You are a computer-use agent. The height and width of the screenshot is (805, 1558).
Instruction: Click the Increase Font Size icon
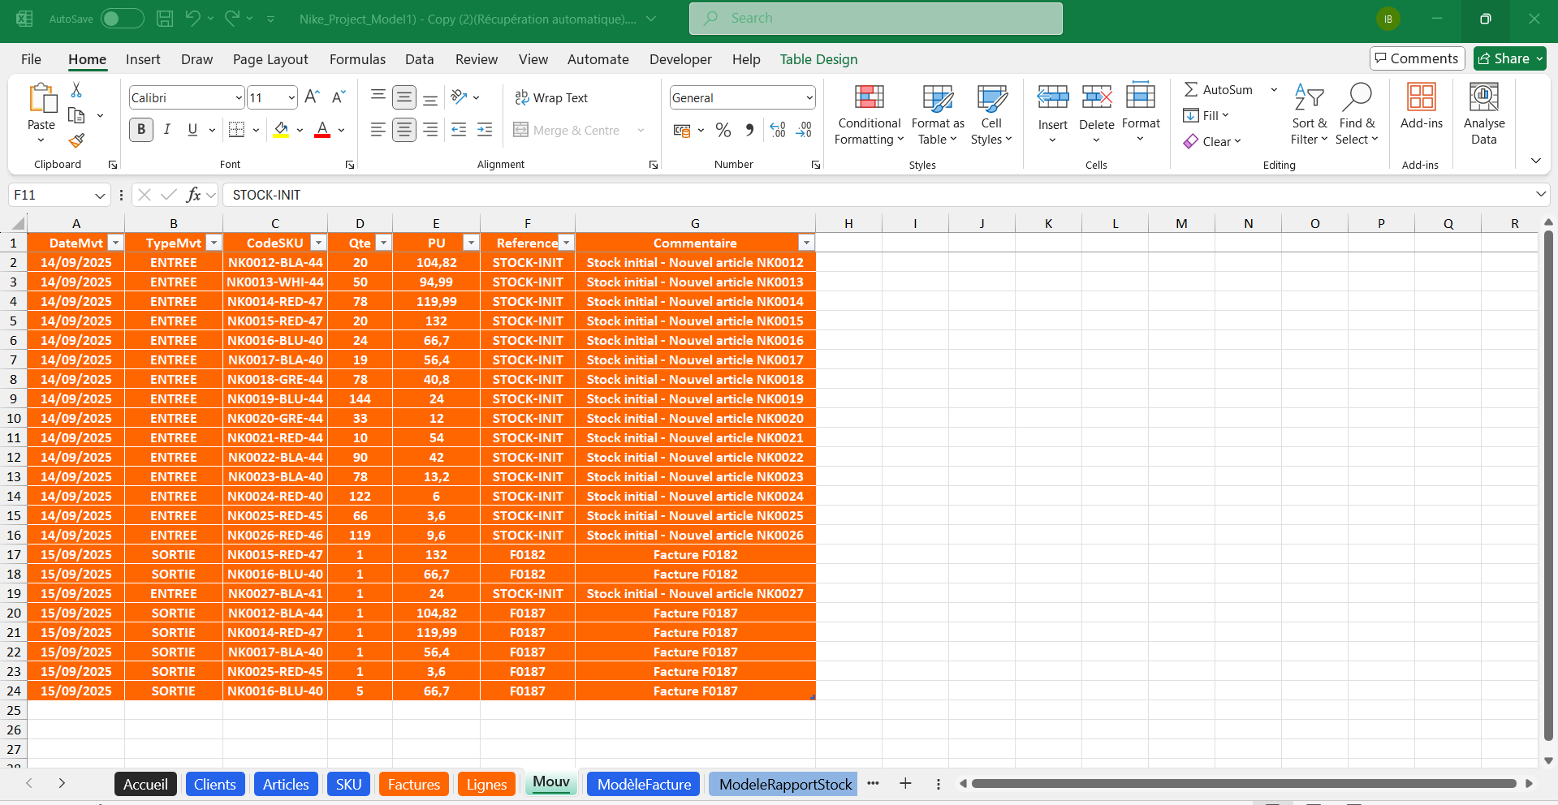[312, 97]
